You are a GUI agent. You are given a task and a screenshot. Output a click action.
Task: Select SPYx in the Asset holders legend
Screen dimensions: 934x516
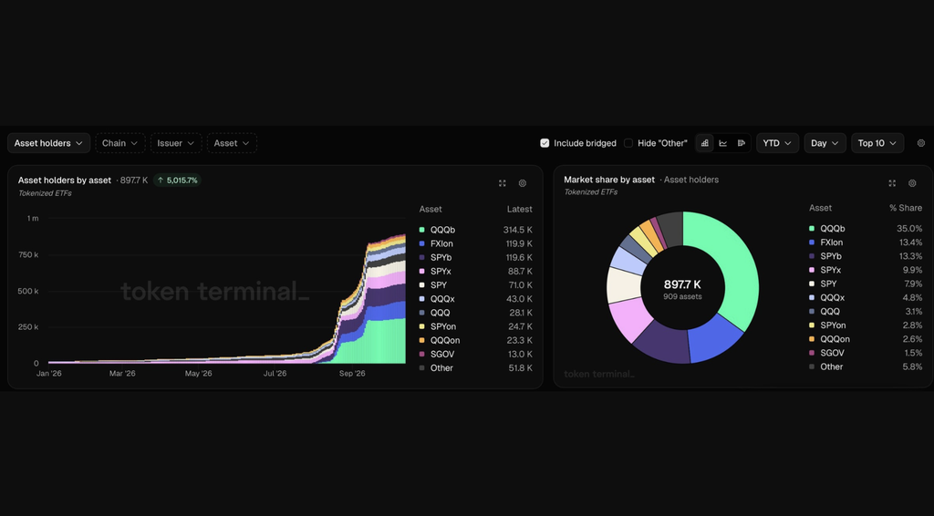[441, 272]
